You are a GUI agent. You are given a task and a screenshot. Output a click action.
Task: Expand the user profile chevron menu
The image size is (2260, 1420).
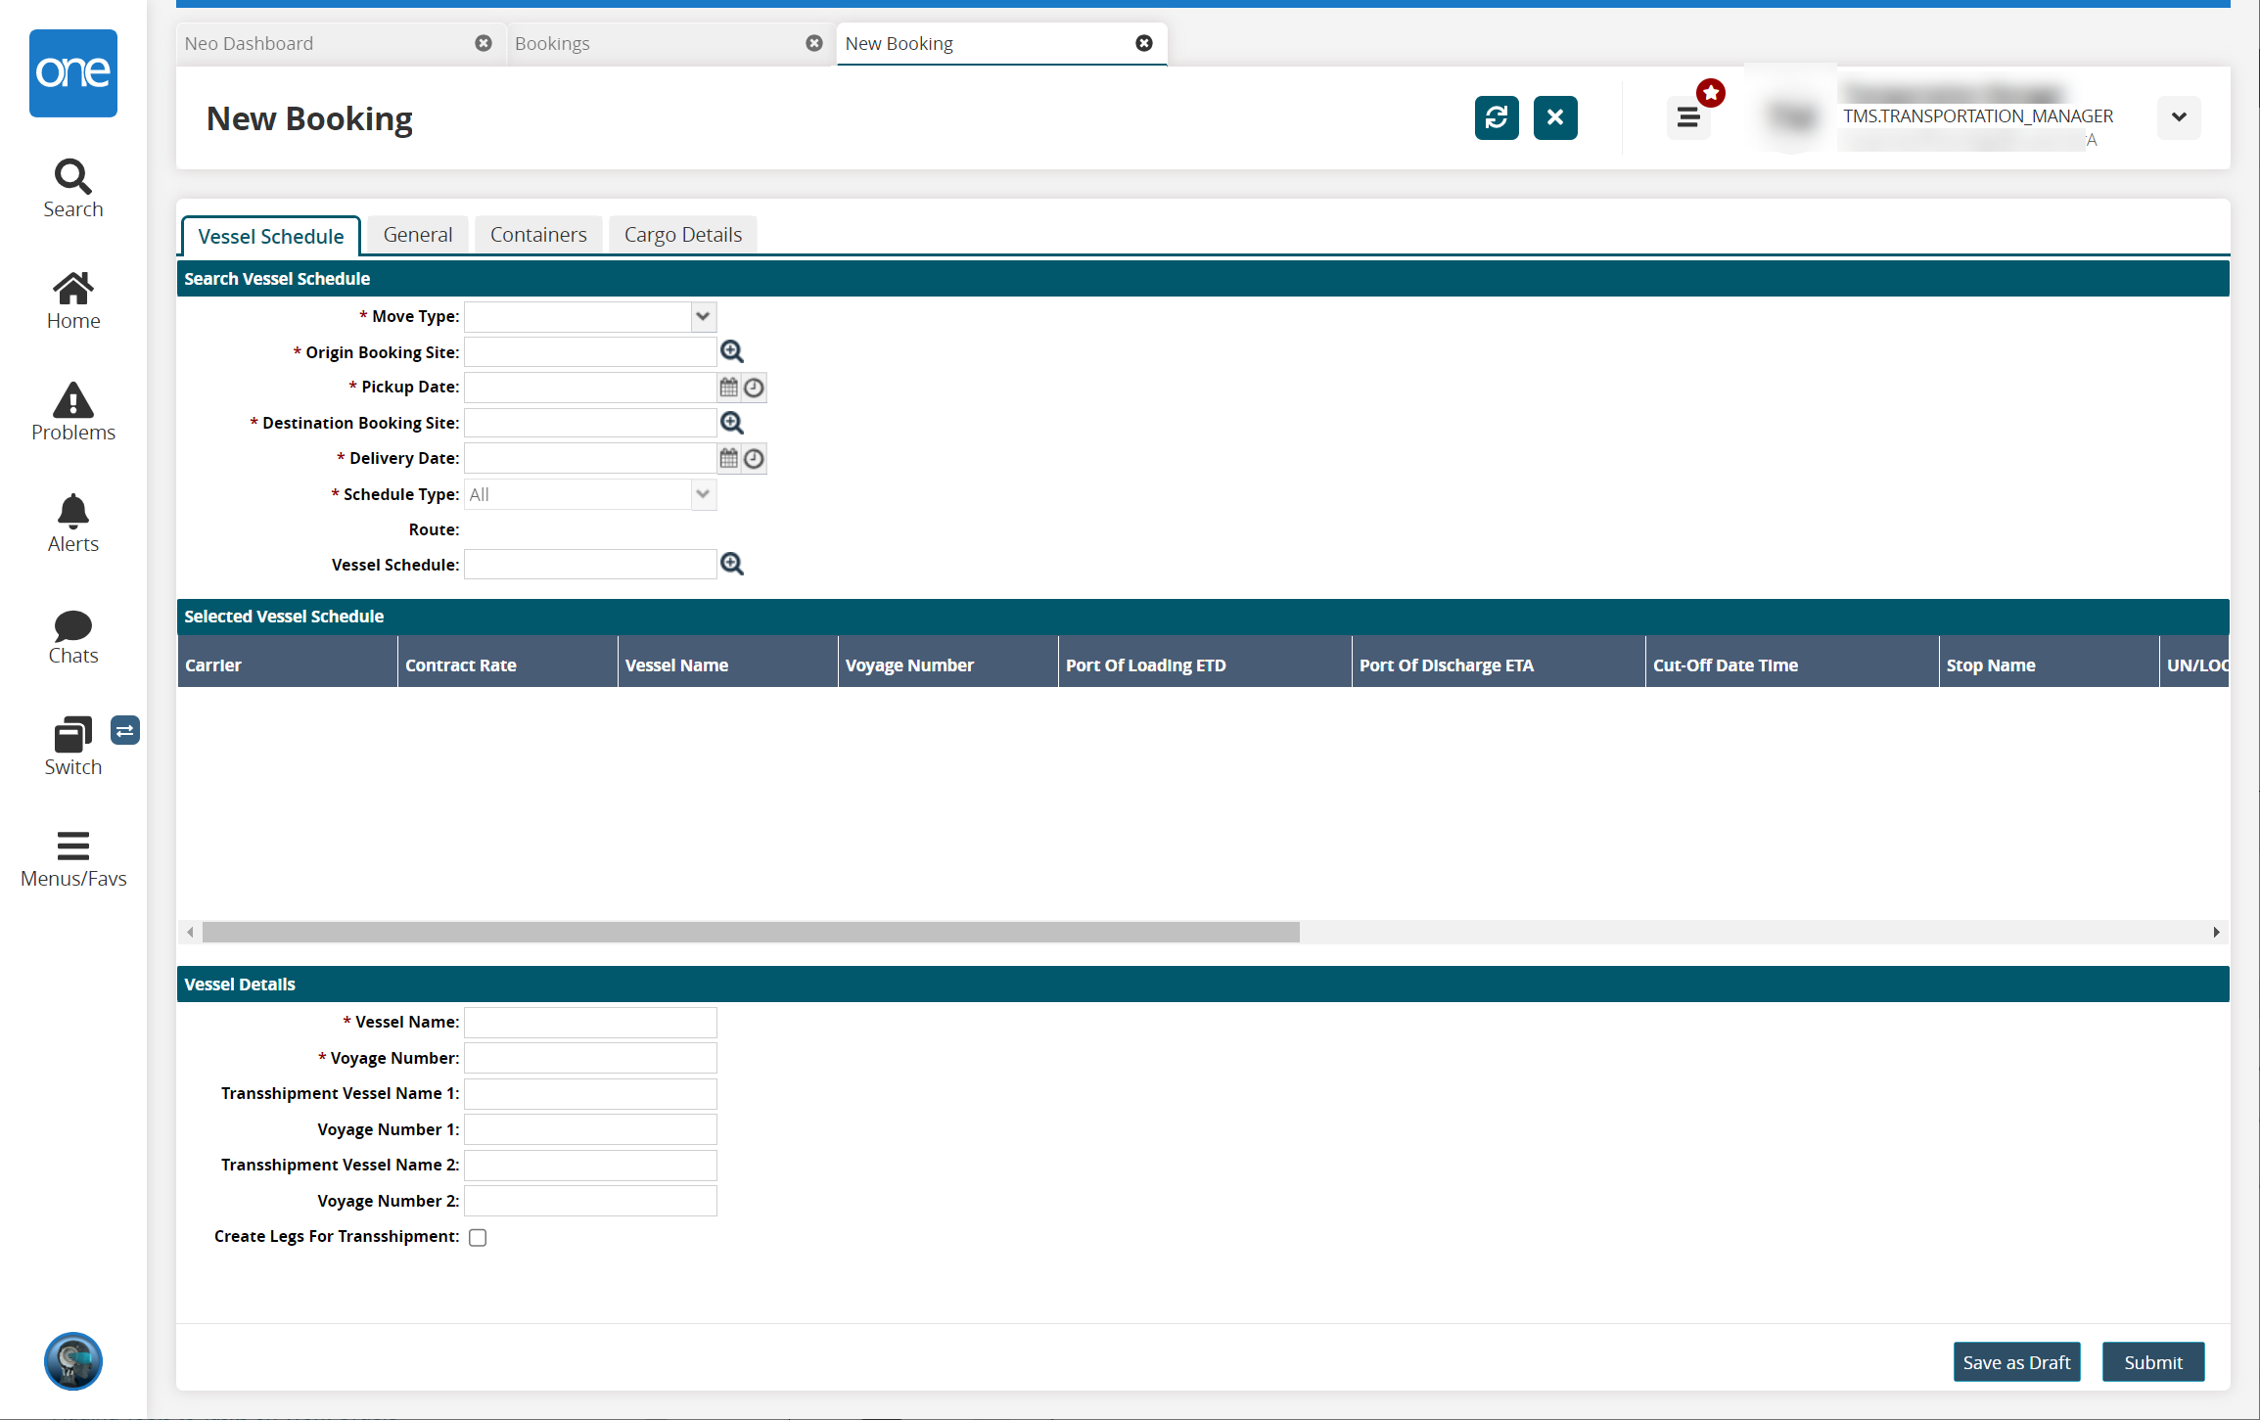point(2179,117)
